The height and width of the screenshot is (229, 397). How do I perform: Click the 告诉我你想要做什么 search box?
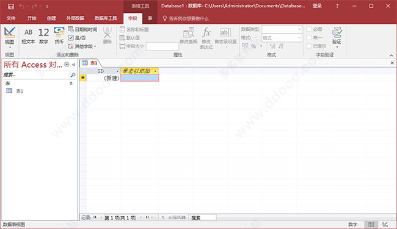click(x=189, y=18)
